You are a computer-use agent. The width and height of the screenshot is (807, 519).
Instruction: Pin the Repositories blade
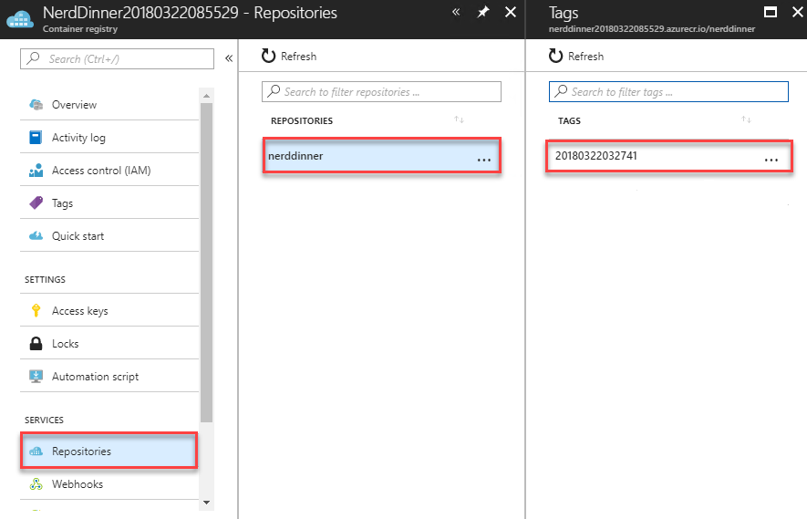click(482, 13)
